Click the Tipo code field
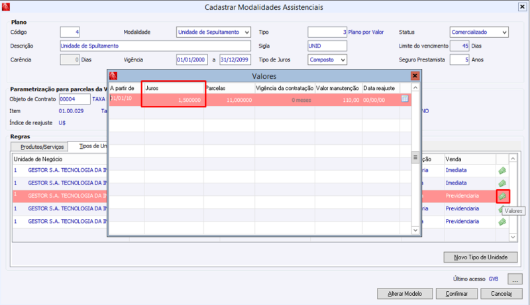Image resolution: width=530 pixels, height=305 pixels. click(327, 32)
